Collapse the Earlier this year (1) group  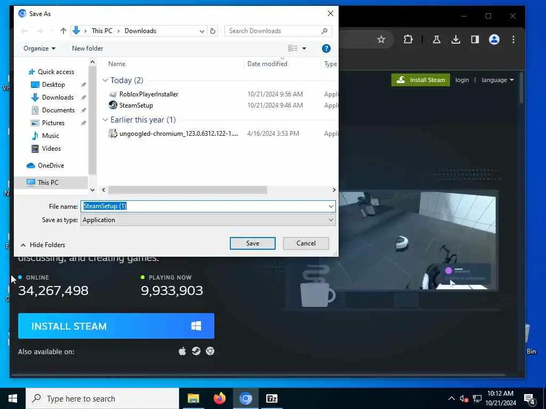105,120
